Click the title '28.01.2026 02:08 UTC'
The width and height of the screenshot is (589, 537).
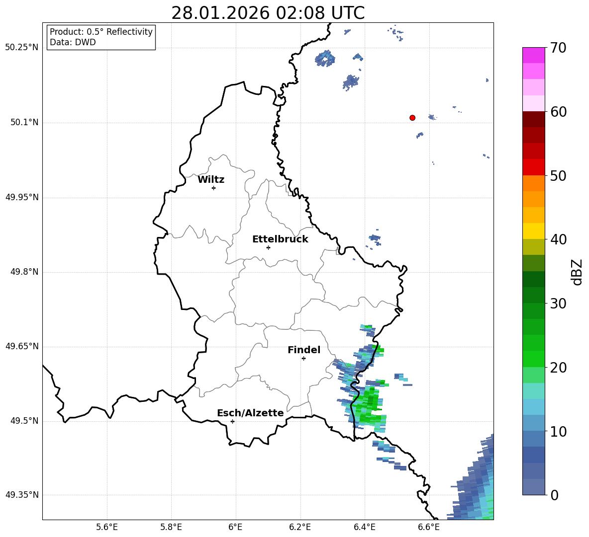[x=268, y=13]
